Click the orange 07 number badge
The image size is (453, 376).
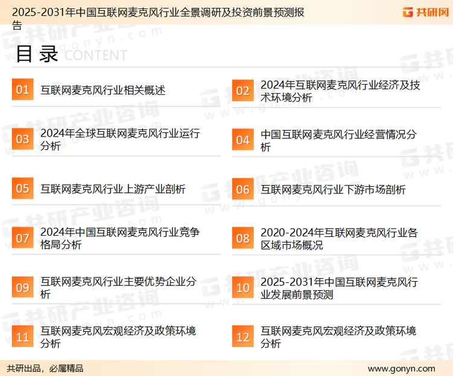coord(22,238)
